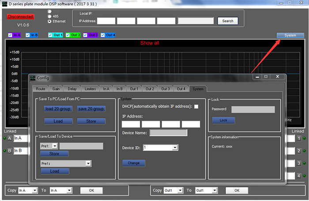Click the preset name field beside Pre1
The height and width of the screenshot is (201, 309).
[81, 146]
